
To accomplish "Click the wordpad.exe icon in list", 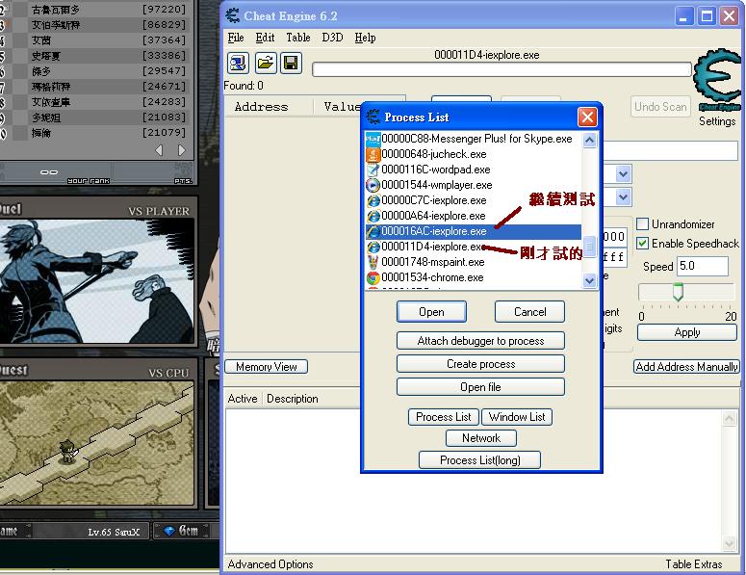I will [x=373, y=170].
